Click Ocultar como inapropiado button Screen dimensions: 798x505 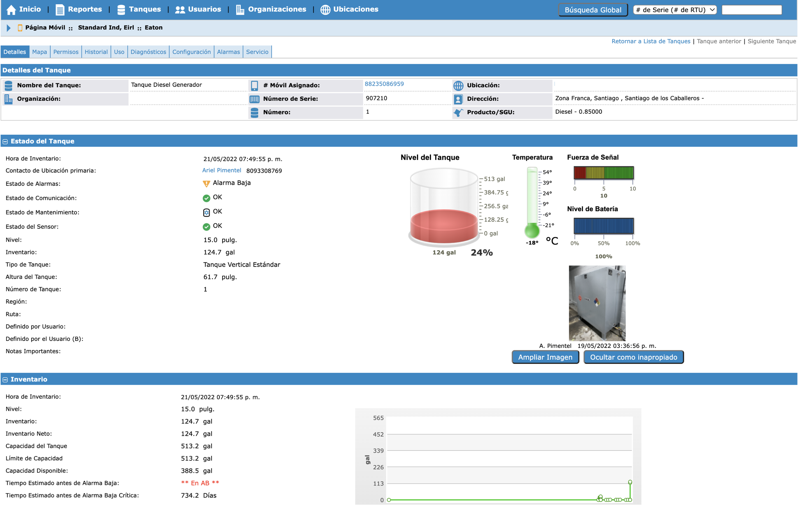pos(634,357)
